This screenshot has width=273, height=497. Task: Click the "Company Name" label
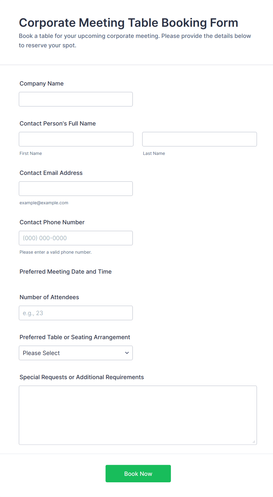pyautogui.click(x=42, y=83)
